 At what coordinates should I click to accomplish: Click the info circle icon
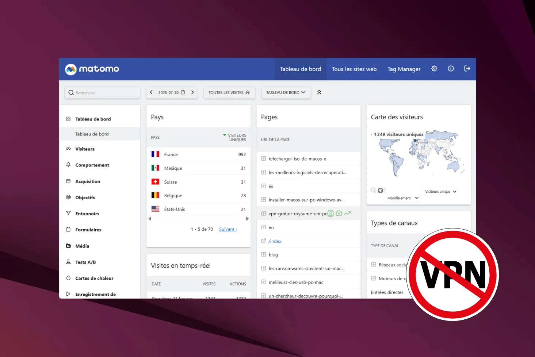click(451, 69)
